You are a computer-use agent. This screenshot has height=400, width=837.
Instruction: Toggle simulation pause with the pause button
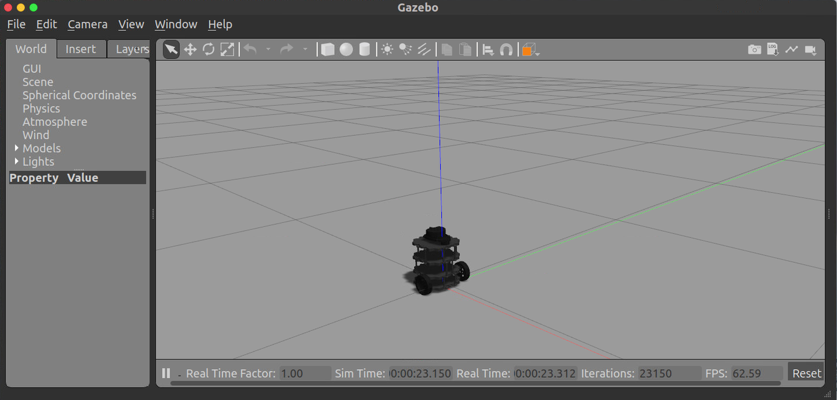[x=166, y=373]
